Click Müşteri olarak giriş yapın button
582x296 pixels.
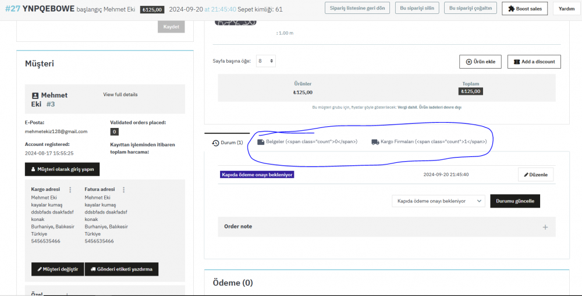[62, 169]
